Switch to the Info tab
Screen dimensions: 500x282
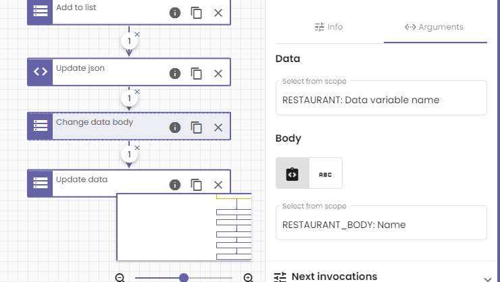tap(329, 27)
